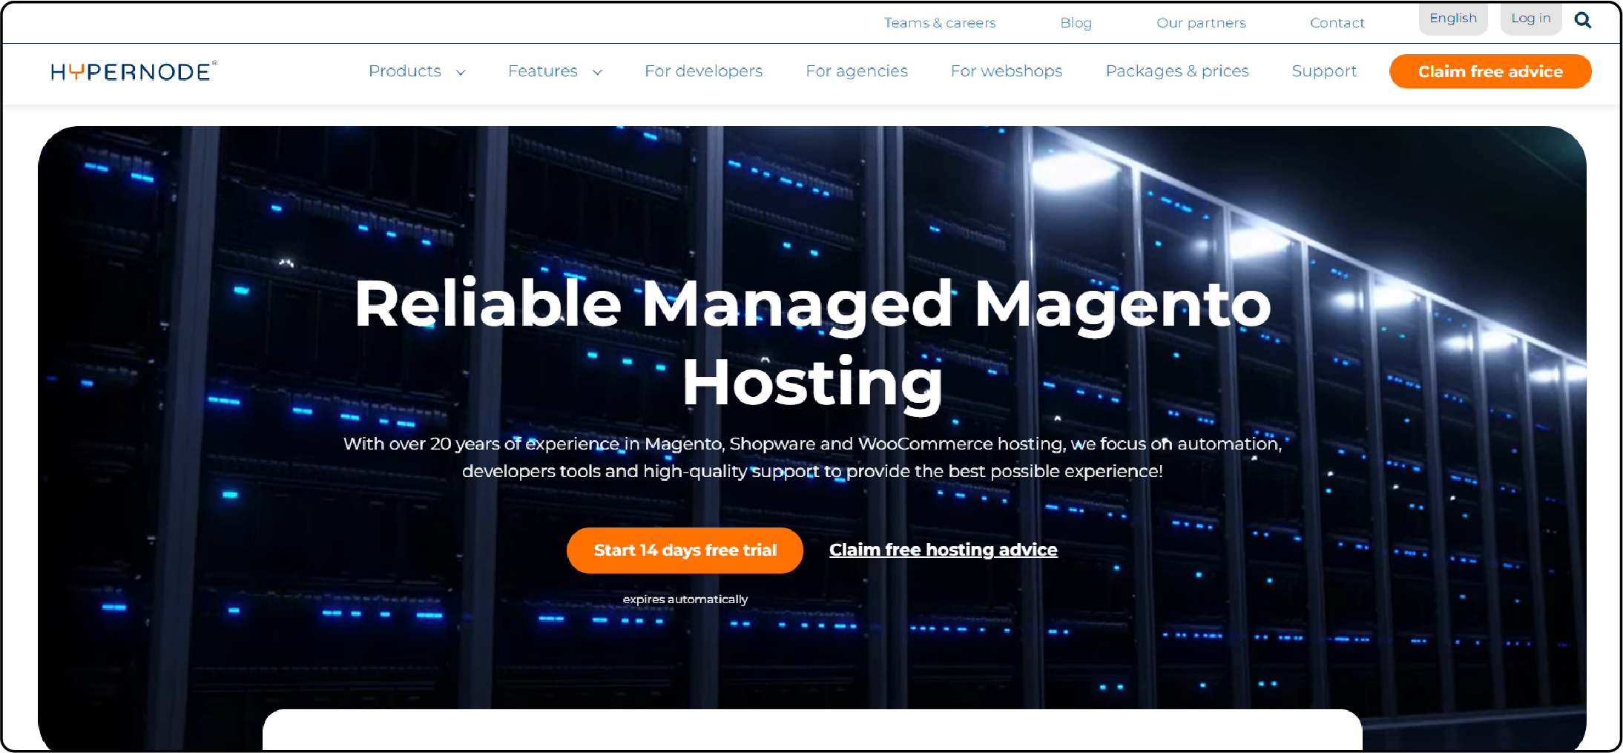Navigate to For webshops
Image resolution: width=1623 pixels, height=753 pixels.
pos(1007,71)
